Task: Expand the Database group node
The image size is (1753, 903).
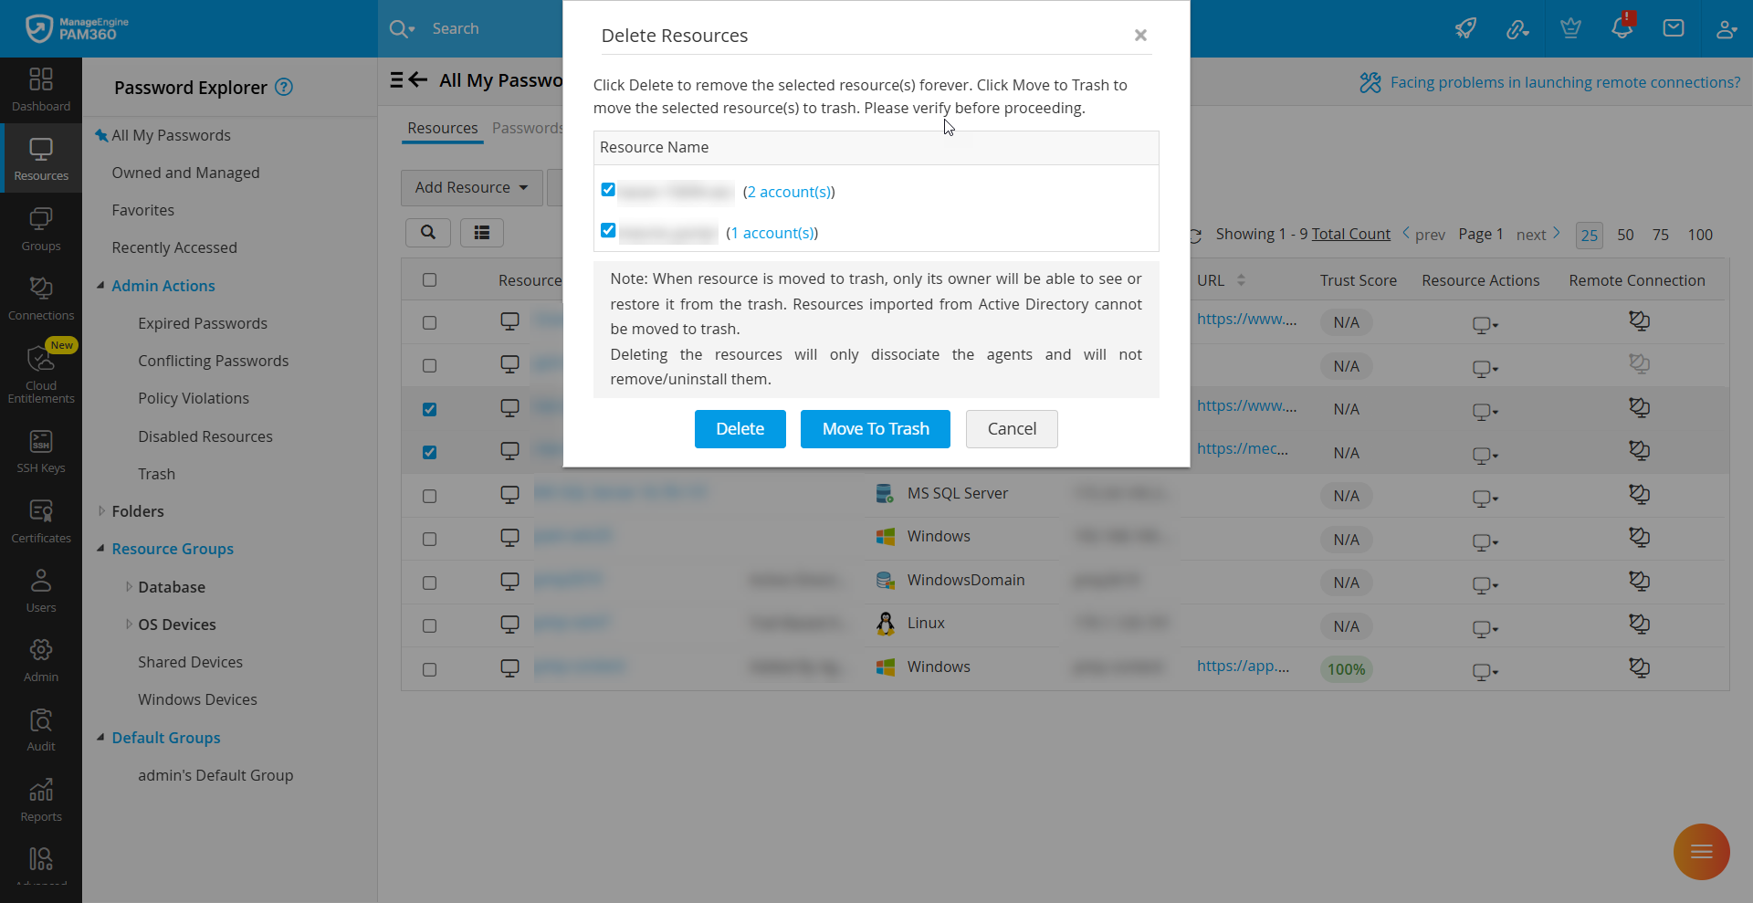Action: (x=129, y=587)
